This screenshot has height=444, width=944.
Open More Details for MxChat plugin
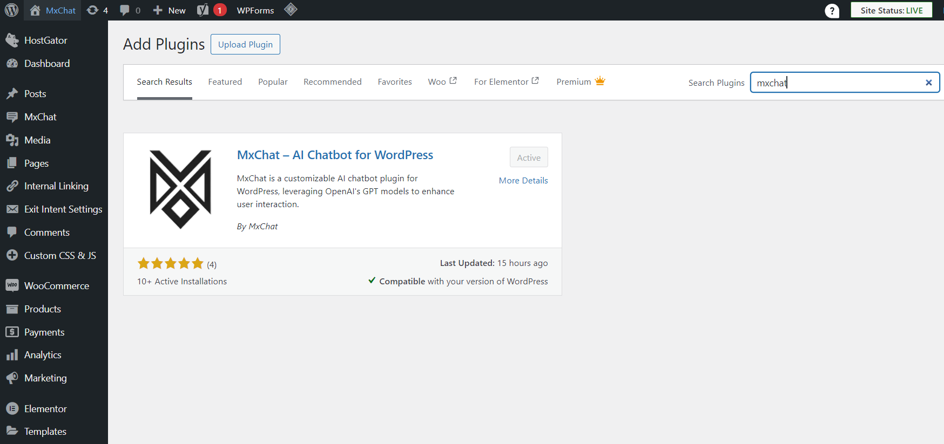tap(523, 181)
